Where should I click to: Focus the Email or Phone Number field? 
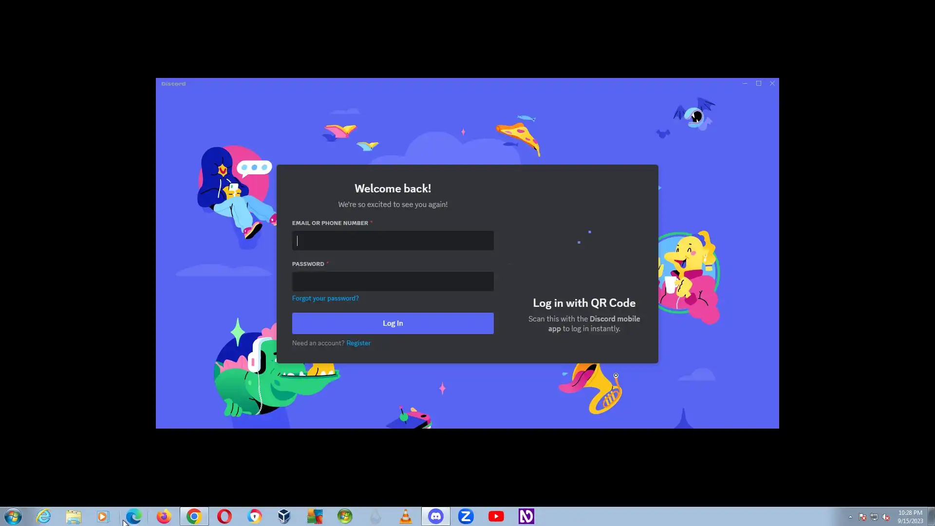[x=393, y=241]
